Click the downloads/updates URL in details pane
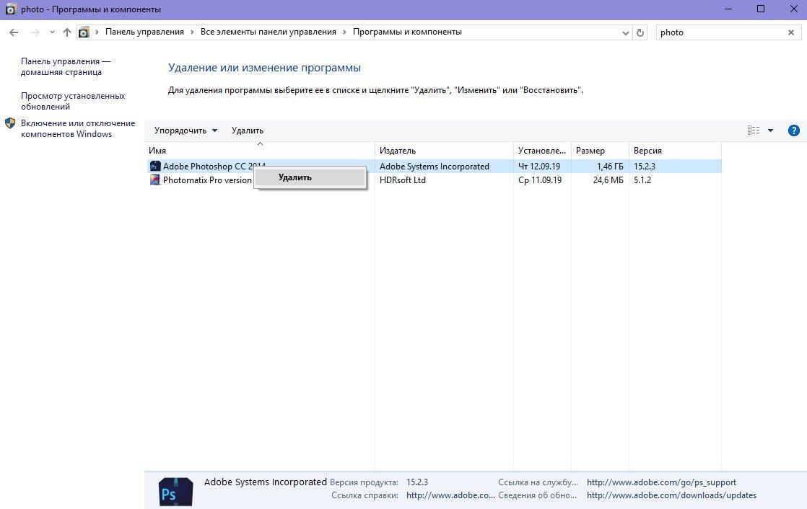This screenshot has width=807, height=509. coord(671,495)
